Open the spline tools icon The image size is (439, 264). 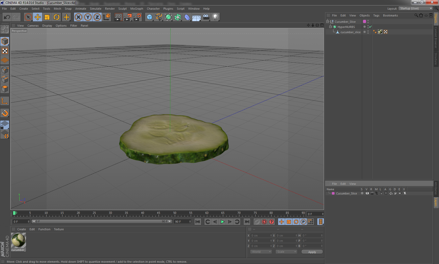click(159, 17)
